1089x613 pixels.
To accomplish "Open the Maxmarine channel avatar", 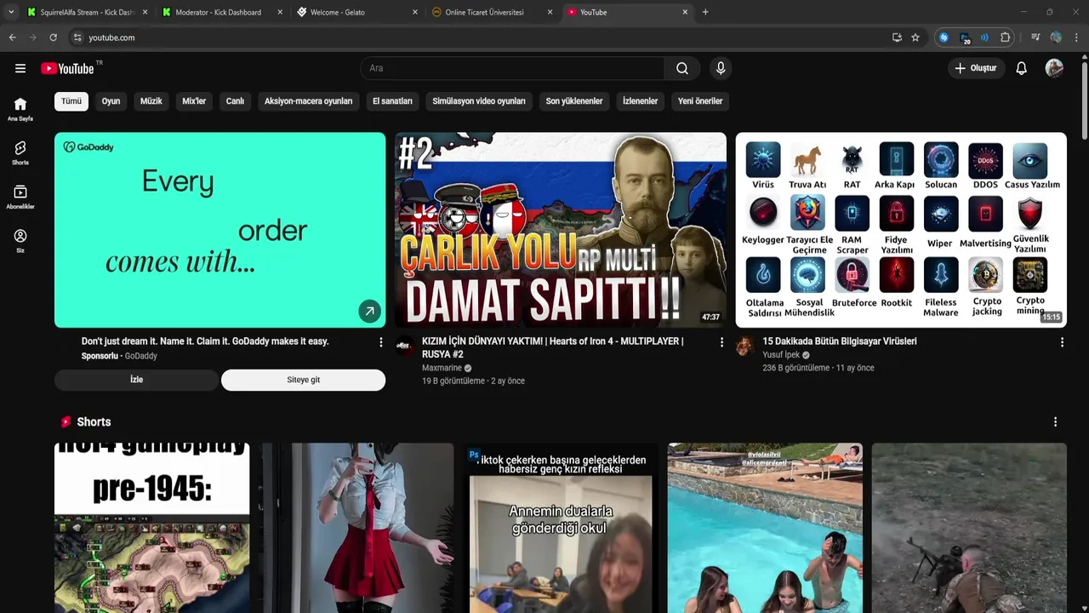I will [405, 346].
